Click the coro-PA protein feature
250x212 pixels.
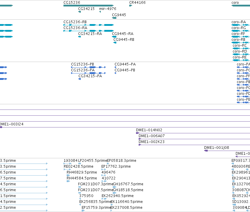244,67
